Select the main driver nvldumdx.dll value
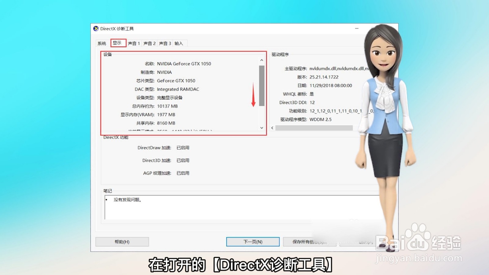The width and height of the screenshot is (489, 275). point(339,68)
